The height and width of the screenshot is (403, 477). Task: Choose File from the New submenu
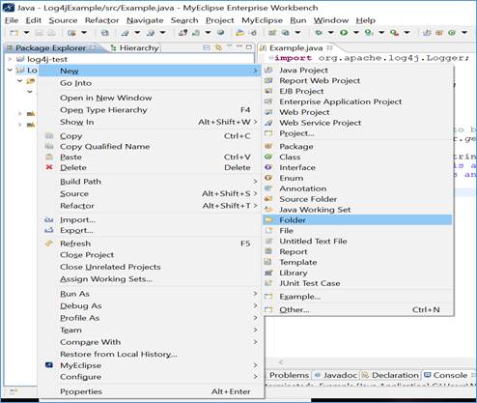(x=357, y=231)
